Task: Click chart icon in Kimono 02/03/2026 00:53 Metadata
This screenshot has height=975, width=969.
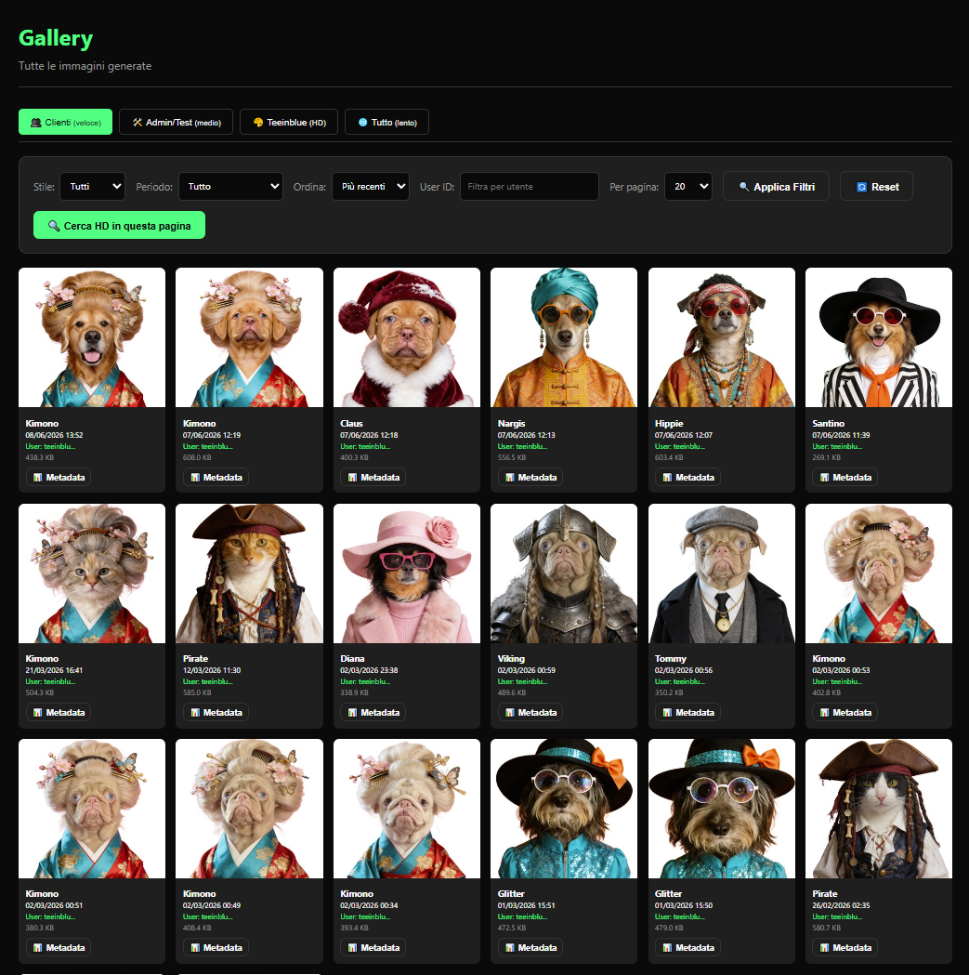Action: [x=825, y=713]
